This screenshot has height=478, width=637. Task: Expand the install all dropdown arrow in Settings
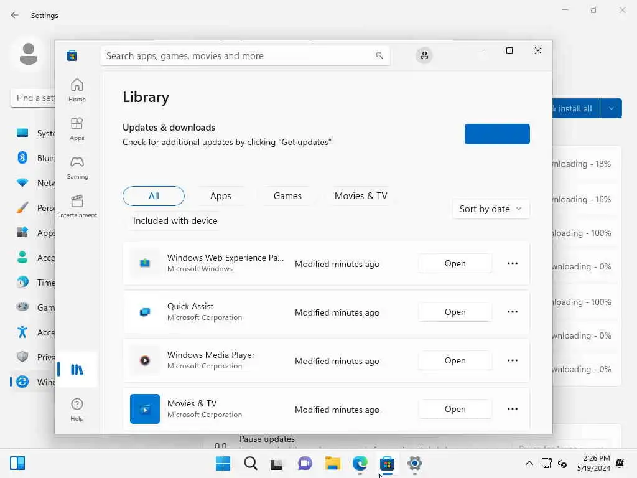pos(611,108)
